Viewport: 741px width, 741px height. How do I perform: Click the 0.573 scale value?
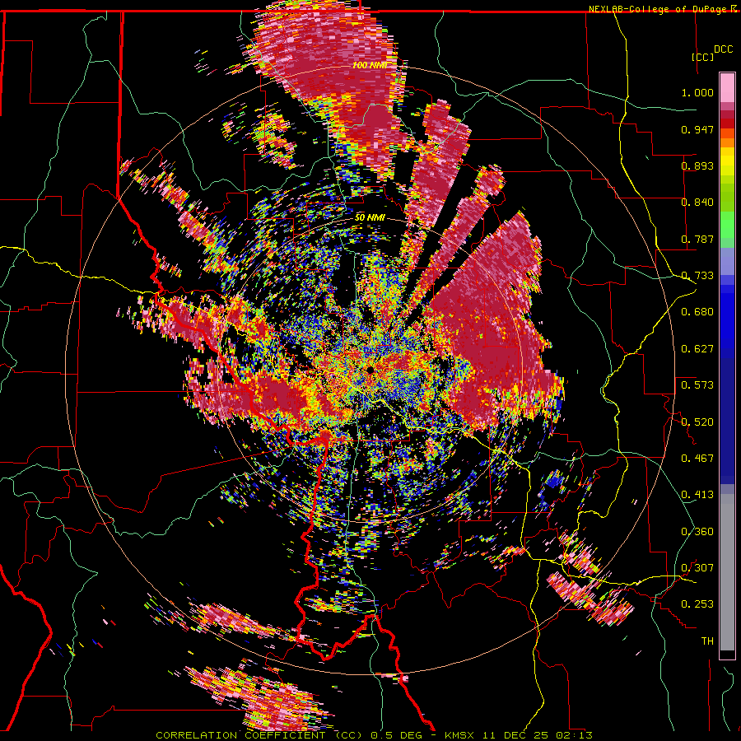coord(697,385)
